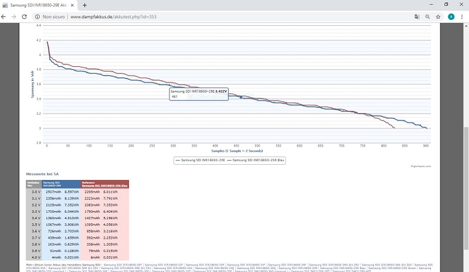Click the red Referenz table header
This screenshot has height=272, width=469.
(105, 184)
